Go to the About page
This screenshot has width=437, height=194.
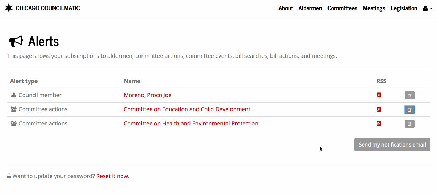point(285,8)
